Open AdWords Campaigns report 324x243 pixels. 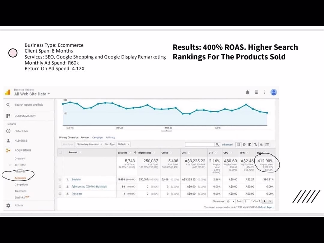tap(21, 184)
